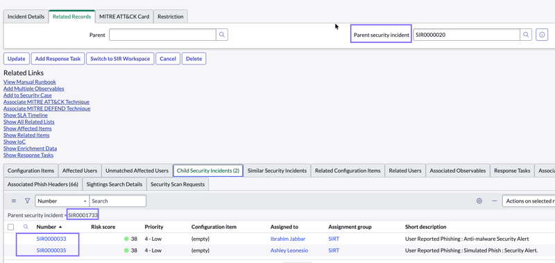
Task: Click 'Anti-malware Security Alert' short description cell
Action: pyautogui.click(x=467, y=239)
